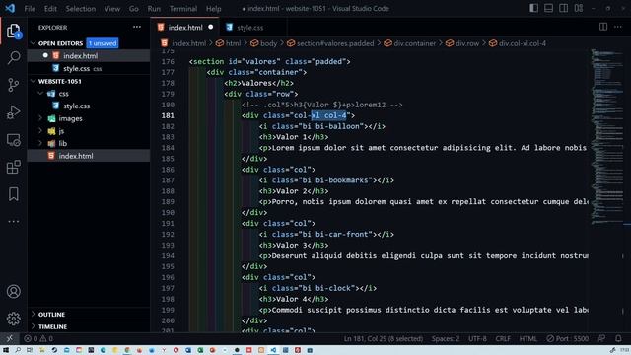
Task: Open the notifications bell in status bar
Action: click(x=618, y=338)
